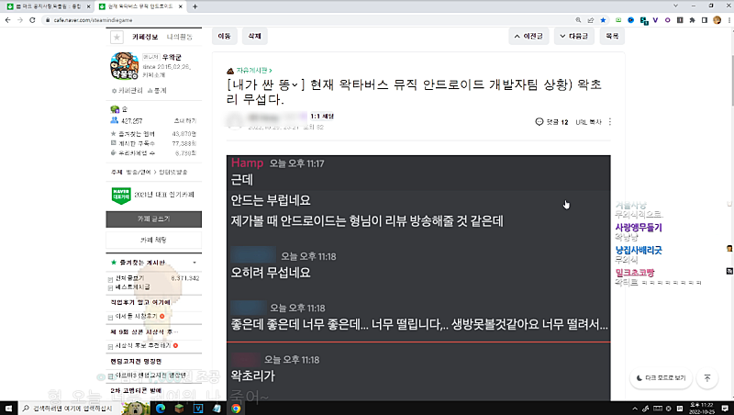Click the share page icon in address bar
This screenshot has width=734, height=415.
coord(591,20)
